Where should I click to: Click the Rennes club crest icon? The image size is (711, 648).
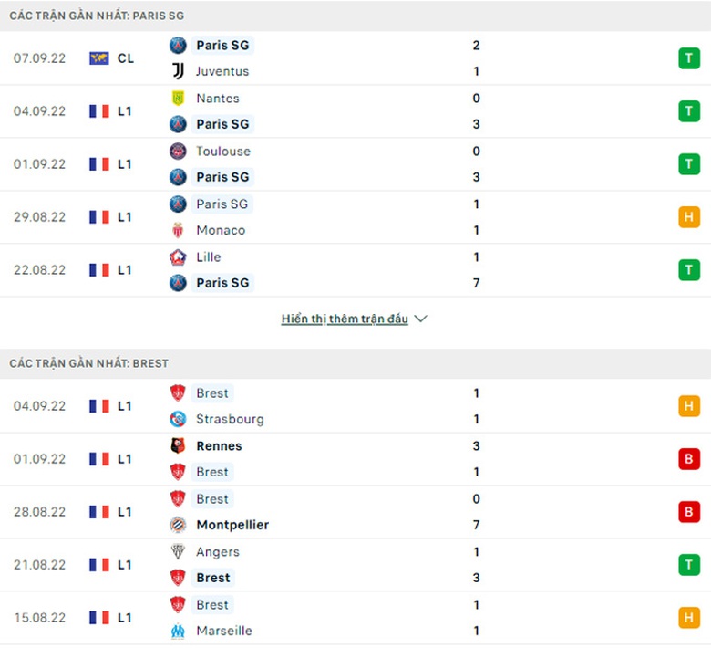178,445
